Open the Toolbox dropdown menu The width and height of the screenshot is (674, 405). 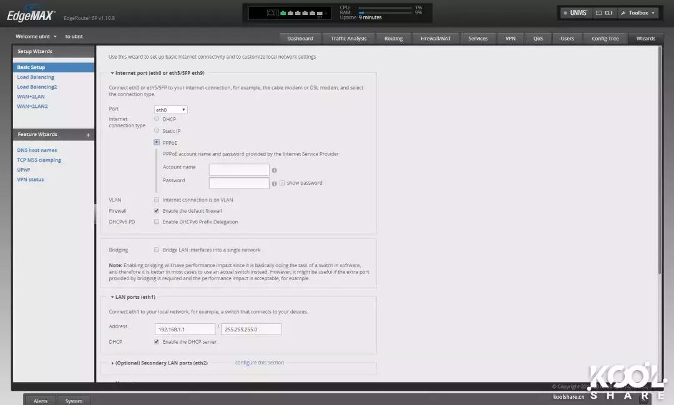pyautogui.click(x=638, y=13)
